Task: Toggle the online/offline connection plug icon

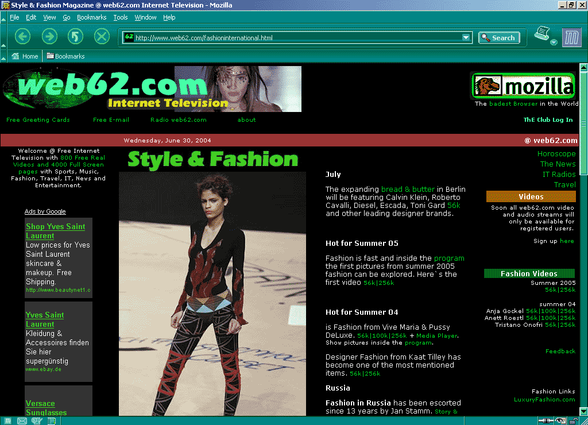Action: (x=546, y=421)
